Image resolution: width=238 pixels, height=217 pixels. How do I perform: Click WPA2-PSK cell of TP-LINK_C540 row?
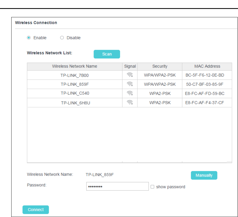(160, 94)
